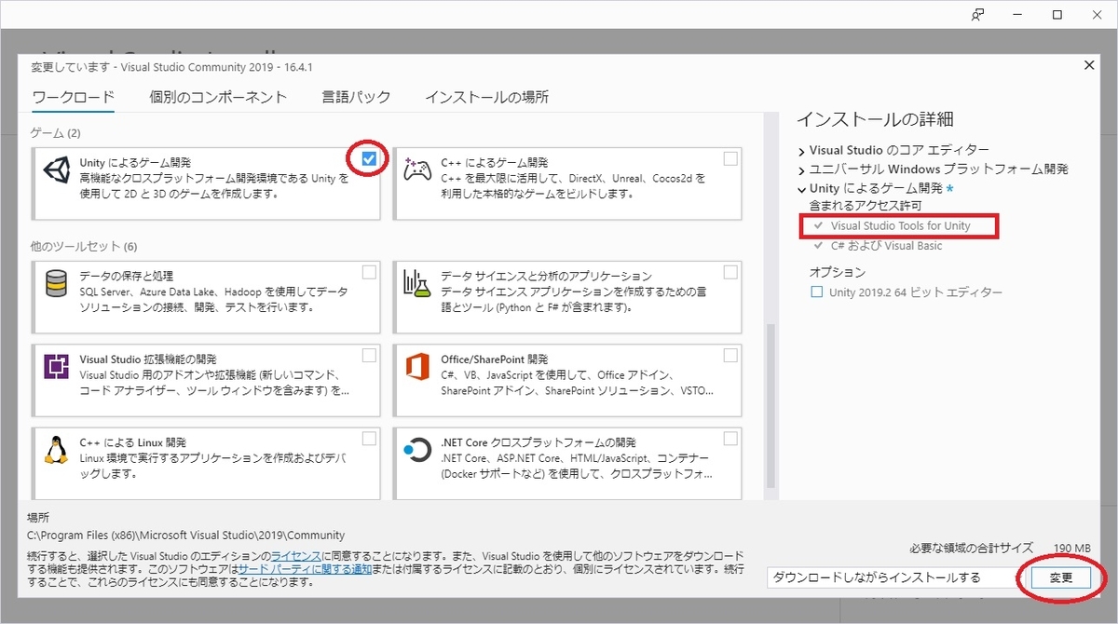The width and height of the screenshot is (1118, 624).
Task: Click the ゲーム (2) section heading
Action: pos(55,133)
